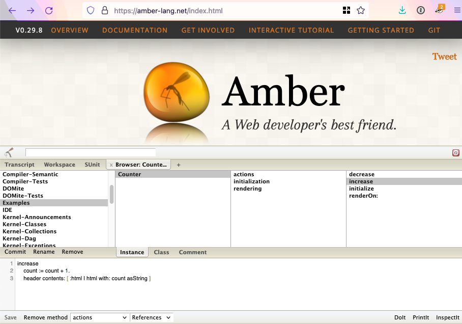Click the DoIt button

pos(400,317)
